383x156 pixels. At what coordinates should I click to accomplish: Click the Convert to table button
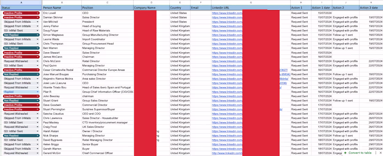[358, 153]
